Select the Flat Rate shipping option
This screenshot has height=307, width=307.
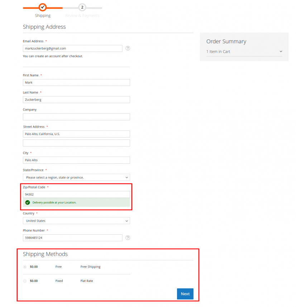pos(25,281)
